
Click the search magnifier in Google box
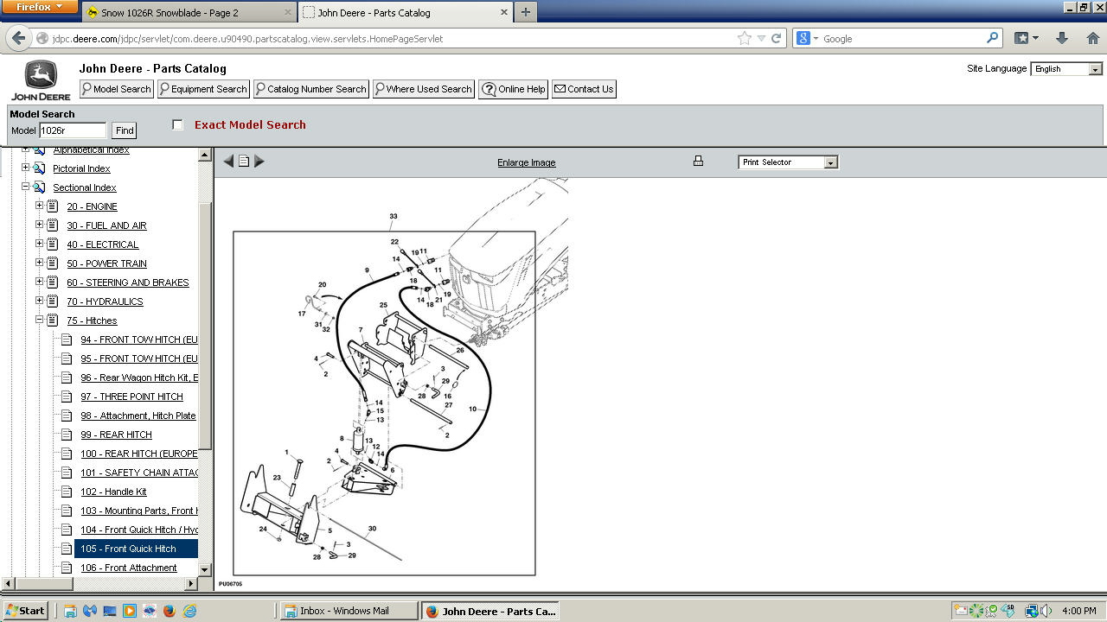[993, 38]
